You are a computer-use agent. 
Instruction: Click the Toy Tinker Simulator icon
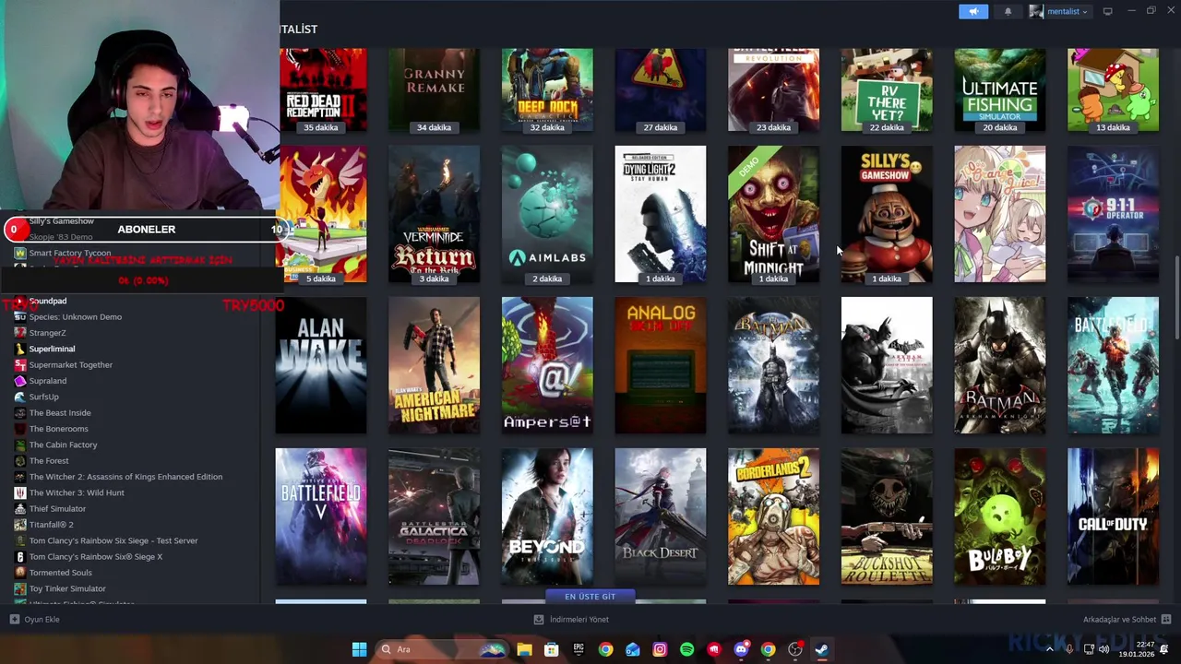(20, 588)
